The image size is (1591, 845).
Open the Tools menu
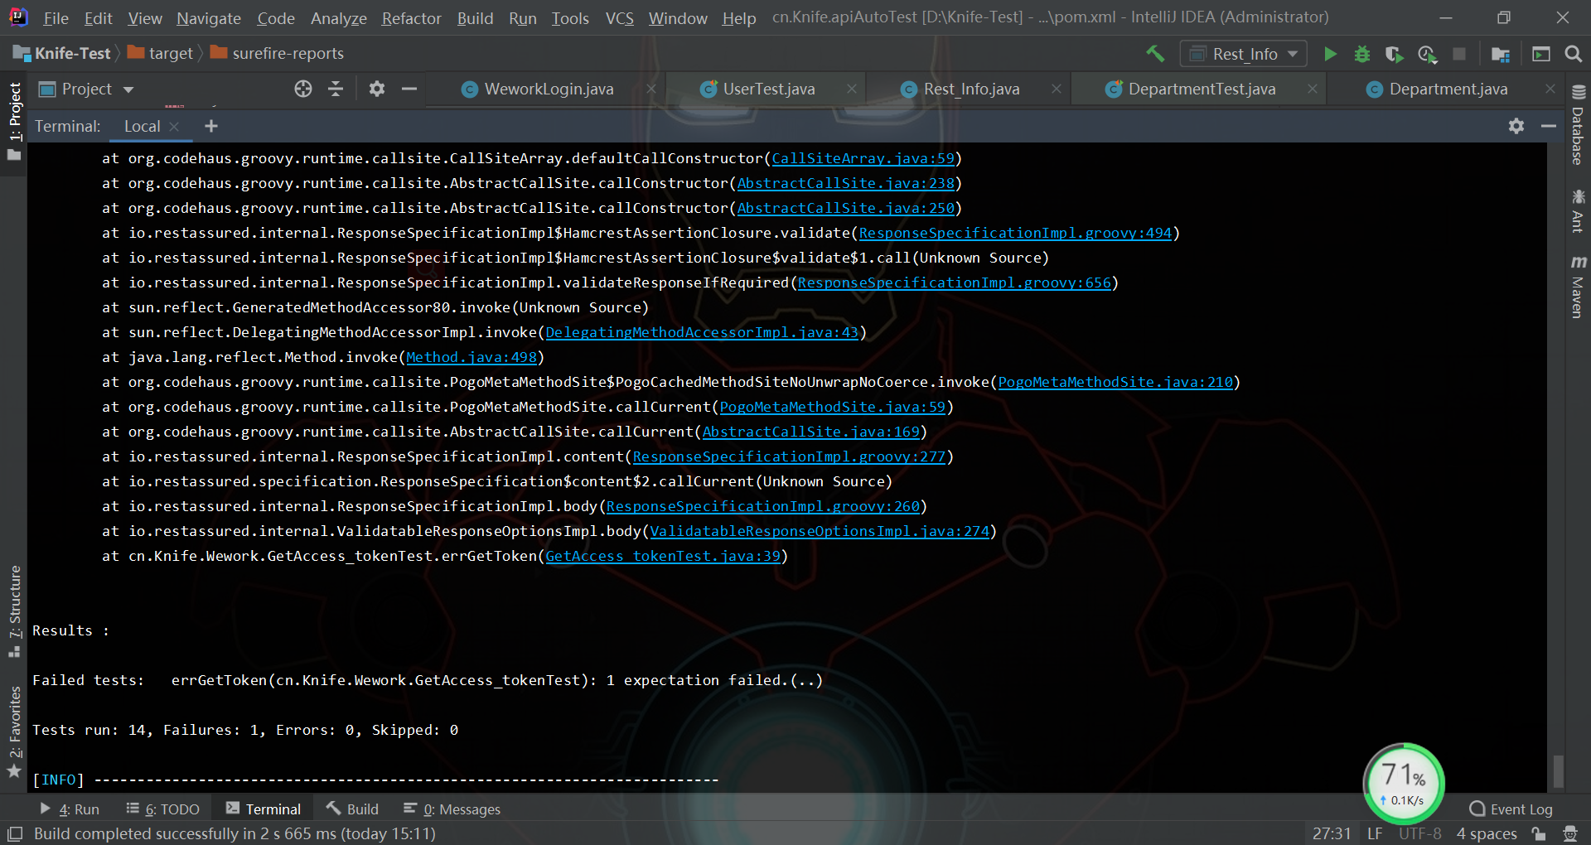click(570, 17)
